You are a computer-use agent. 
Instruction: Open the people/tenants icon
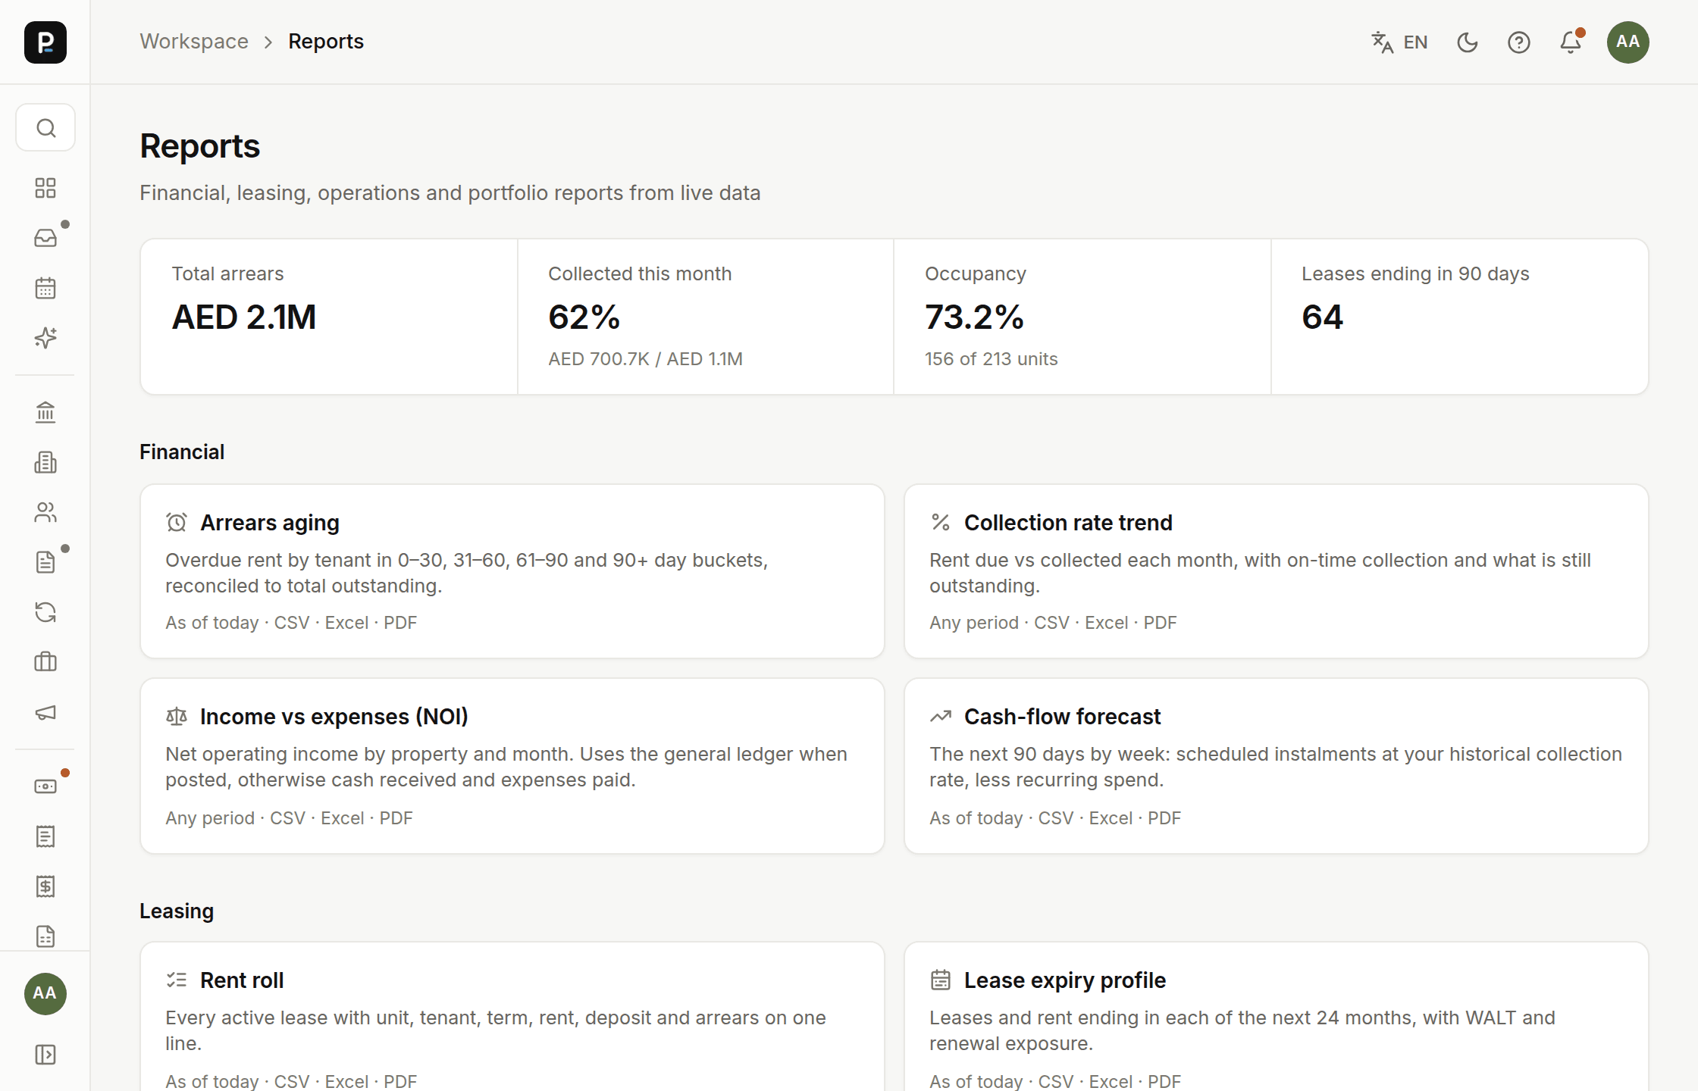coord(45,512)
